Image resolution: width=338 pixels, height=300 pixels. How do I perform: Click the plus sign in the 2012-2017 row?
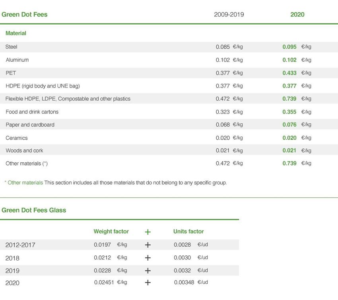pyautogui.click(x=148, y=245)
